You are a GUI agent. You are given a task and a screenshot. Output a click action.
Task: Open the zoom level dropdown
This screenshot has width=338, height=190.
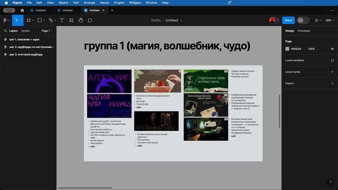[330, 20]
